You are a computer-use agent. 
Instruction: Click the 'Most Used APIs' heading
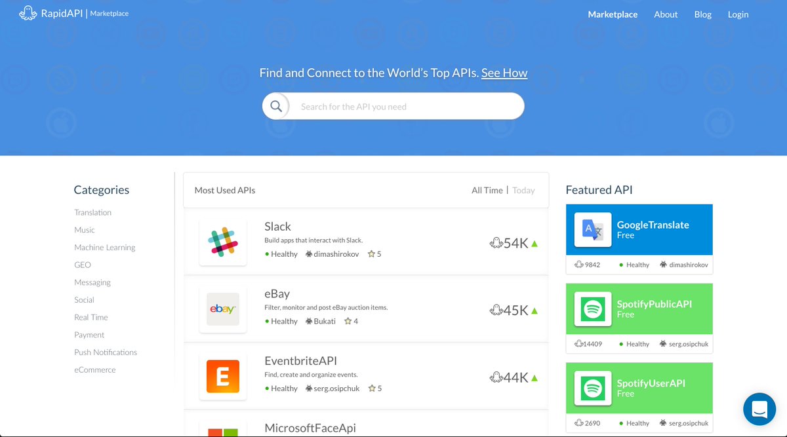[x=225, y=190]
